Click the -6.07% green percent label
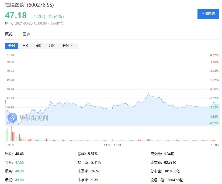The height and width of the screenshot is (184, 222). (x=214, y=123)
